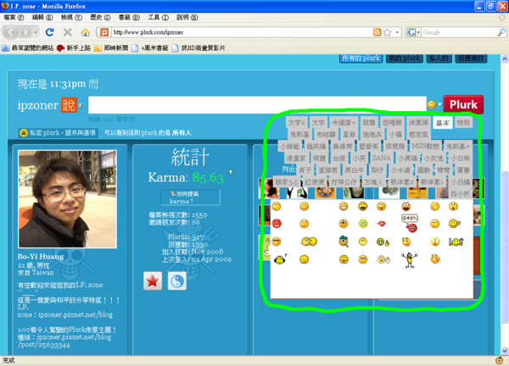
Task: Open the 新手上路 bookmark
Action: [74, 48]
